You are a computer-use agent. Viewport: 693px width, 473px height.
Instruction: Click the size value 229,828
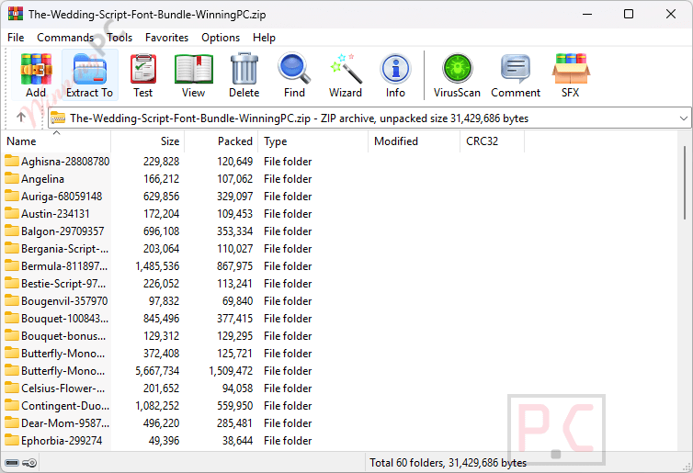(162, 162)
